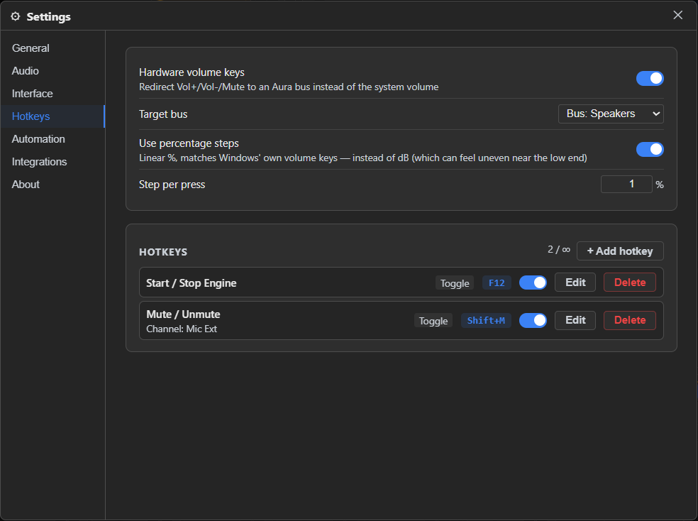Turn off Use percentage steps
This screenshot has width=698, height=521.
pos(650,149)
